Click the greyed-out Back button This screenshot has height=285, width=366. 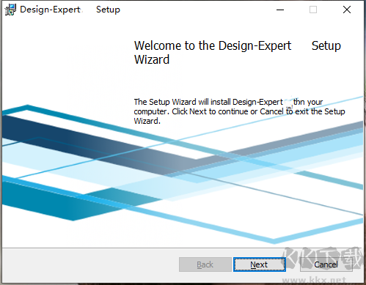click(205, 264)
